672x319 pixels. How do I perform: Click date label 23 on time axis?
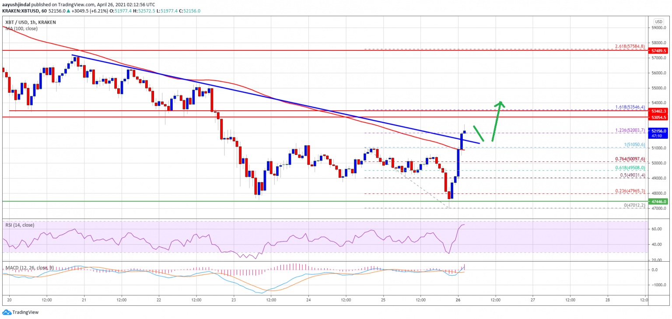(234, 301)
